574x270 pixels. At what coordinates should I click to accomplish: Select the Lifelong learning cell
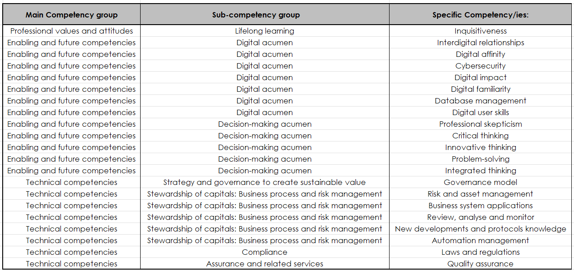265,31
